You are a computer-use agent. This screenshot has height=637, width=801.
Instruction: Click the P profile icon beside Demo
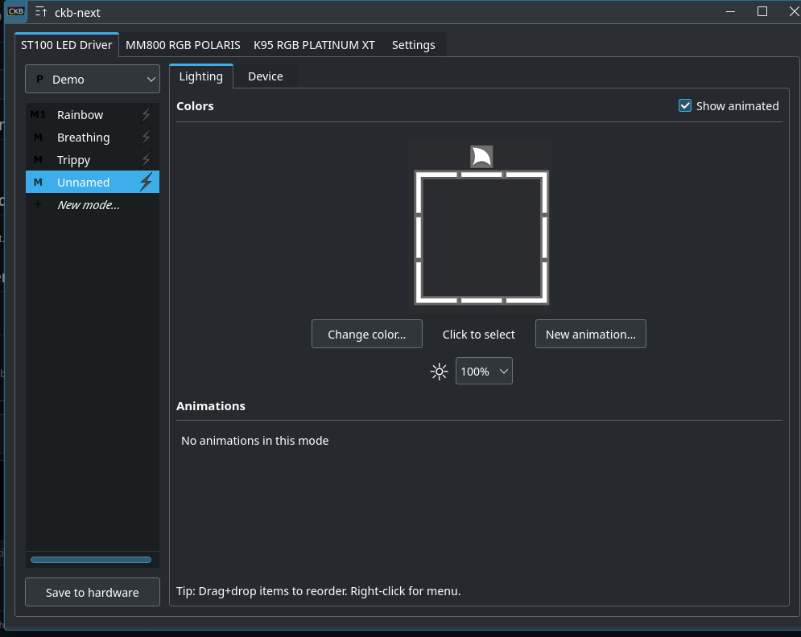click(39, 79)
